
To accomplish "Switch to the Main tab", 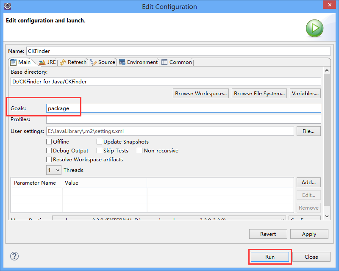I will click(21, 62).
